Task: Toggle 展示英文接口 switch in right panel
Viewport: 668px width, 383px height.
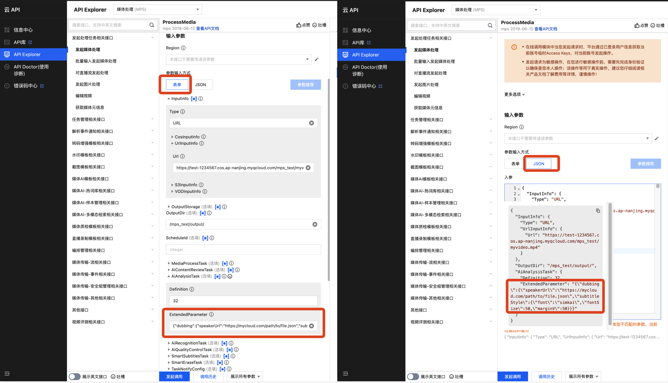Action: pos(413,377)
